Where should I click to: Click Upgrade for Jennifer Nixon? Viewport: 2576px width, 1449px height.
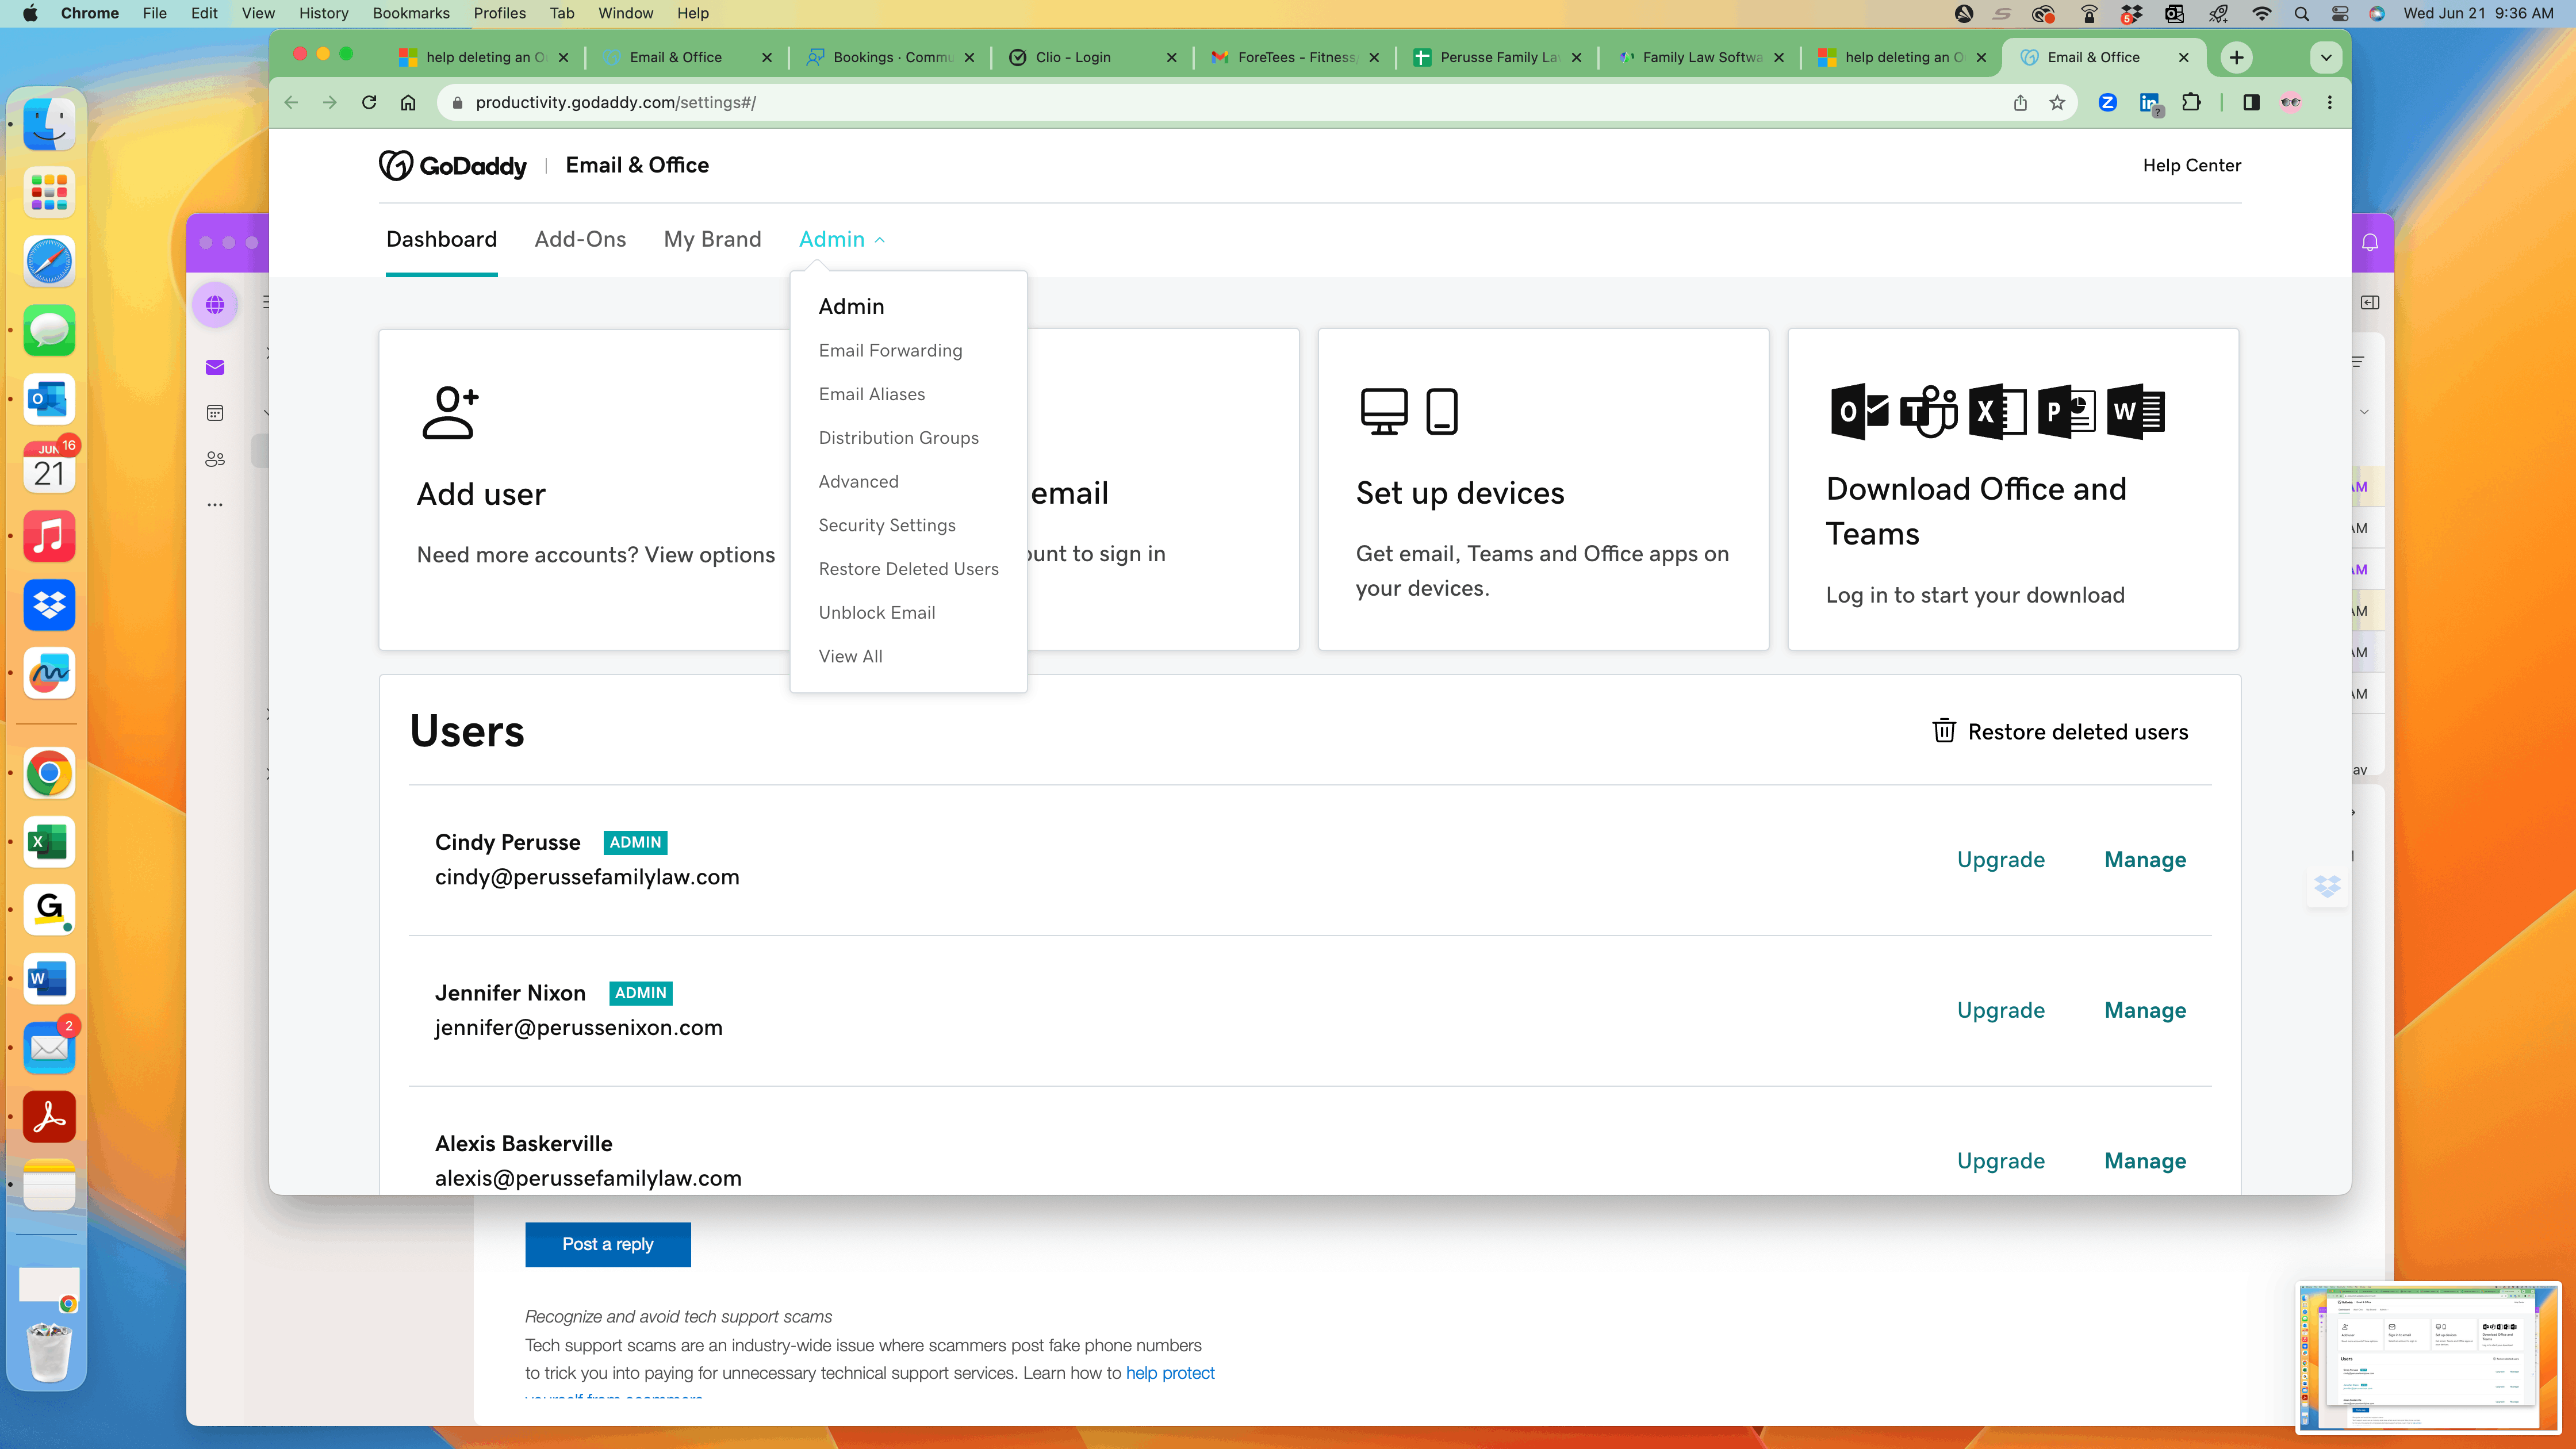click(2000, 1010)
